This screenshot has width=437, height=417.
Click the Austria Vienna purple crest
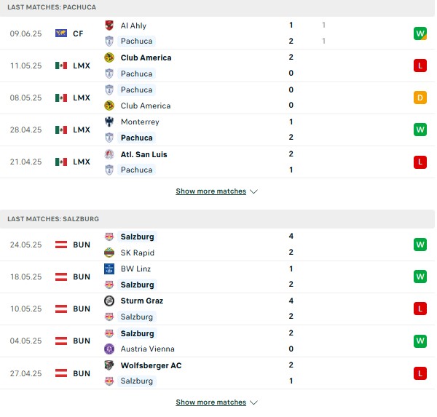[x=109, y=349]
